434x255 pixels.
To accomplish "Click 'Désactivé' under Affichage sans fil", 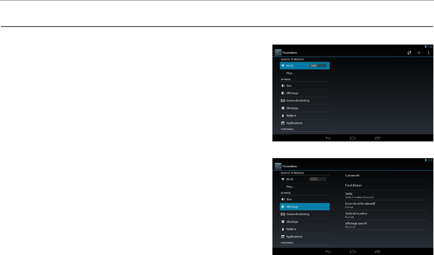I will point(350,227).
